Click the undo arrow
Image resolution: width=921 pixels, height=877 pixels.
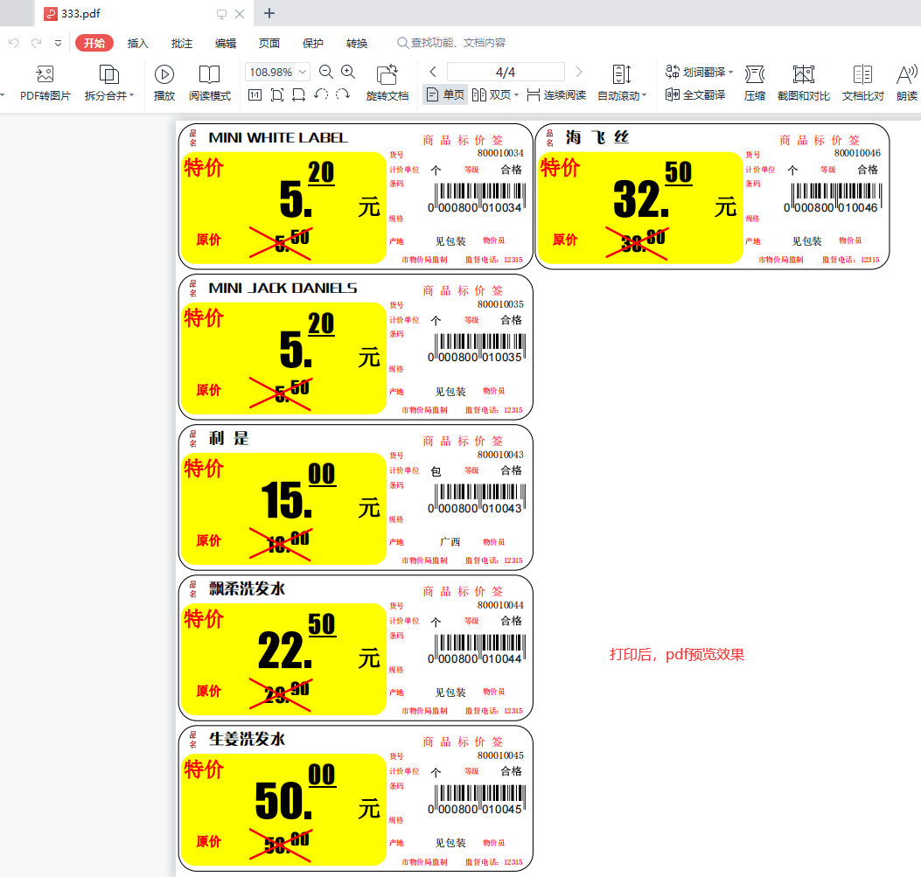(x=13, y=43)
